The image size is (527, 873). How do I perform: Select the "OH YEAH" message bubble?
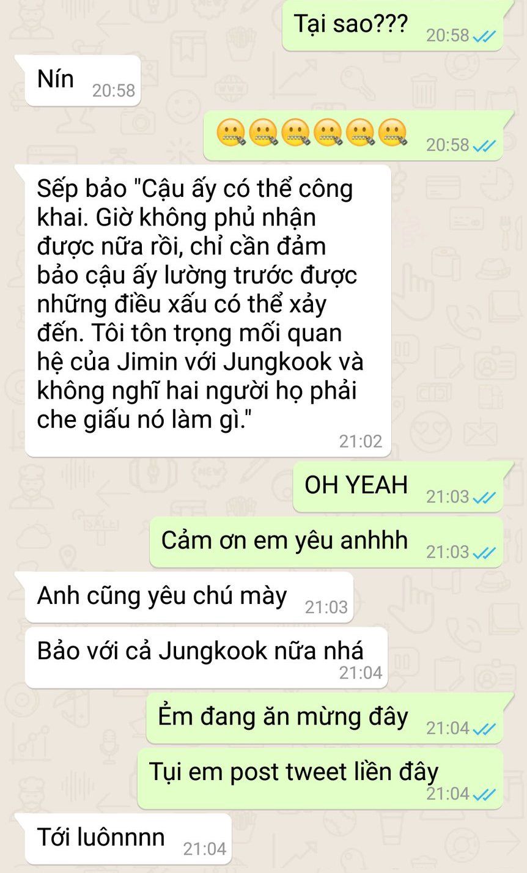pyautogui.click(x=397, y=486)
